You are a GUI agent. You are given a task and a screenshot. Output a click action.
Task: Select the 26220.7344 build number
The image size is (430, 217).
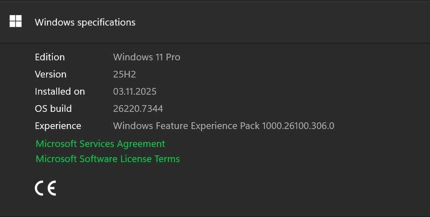[138, 109]
